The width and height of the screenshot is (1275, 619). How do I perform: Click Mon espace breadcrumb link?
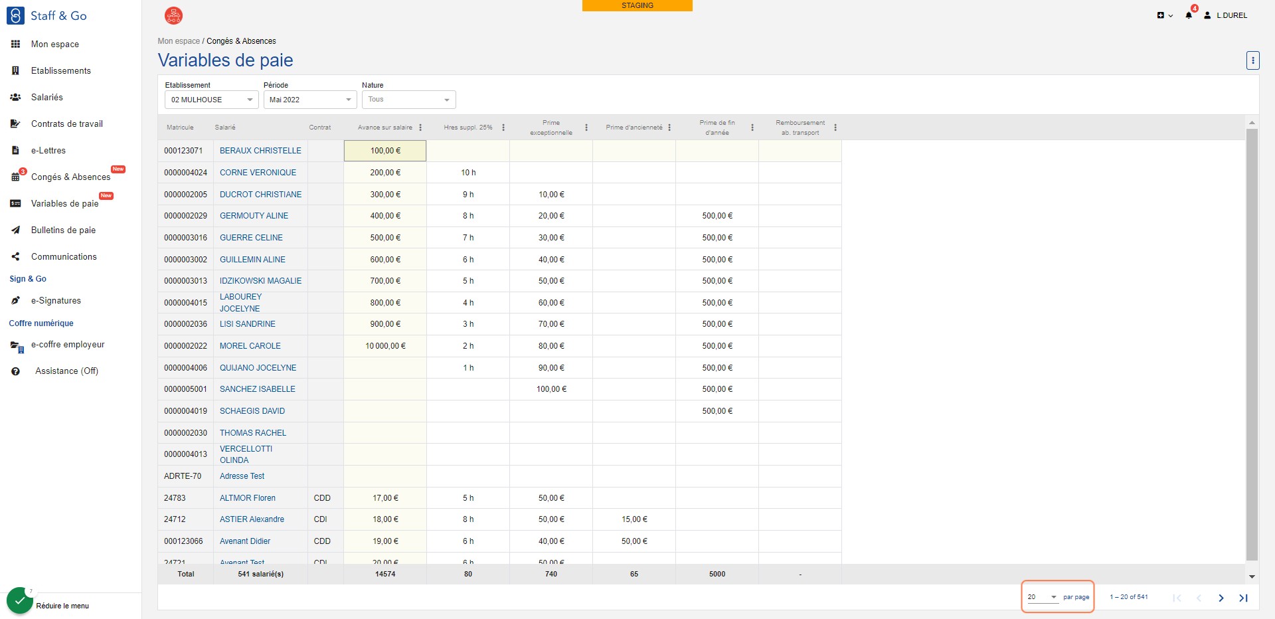tap(179, 41)
